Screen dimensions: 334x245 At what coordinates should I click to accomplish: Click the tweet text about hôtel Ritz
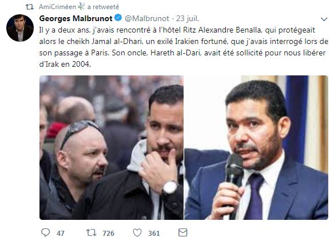coord(184,47)
